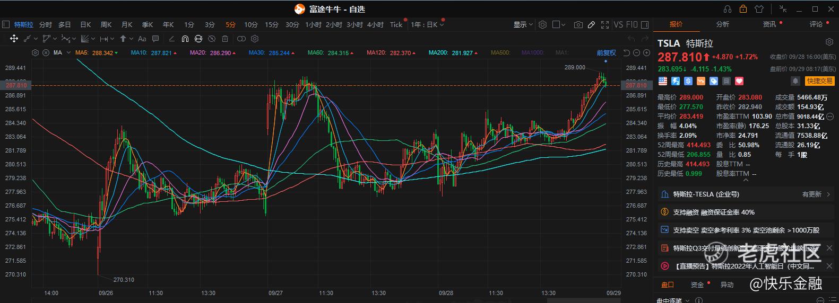Expand chart to fullscreen

(604, 24)
